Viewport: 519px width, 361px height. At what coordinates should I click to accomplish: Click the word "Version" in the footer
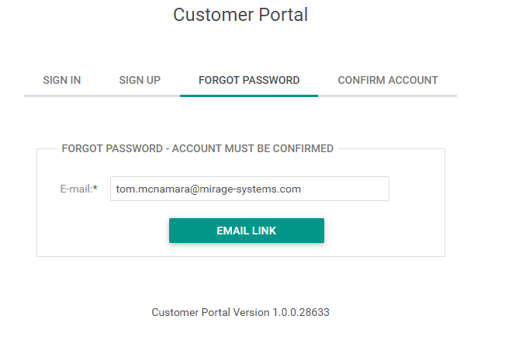pyautogui.click(x=250, y=312)
